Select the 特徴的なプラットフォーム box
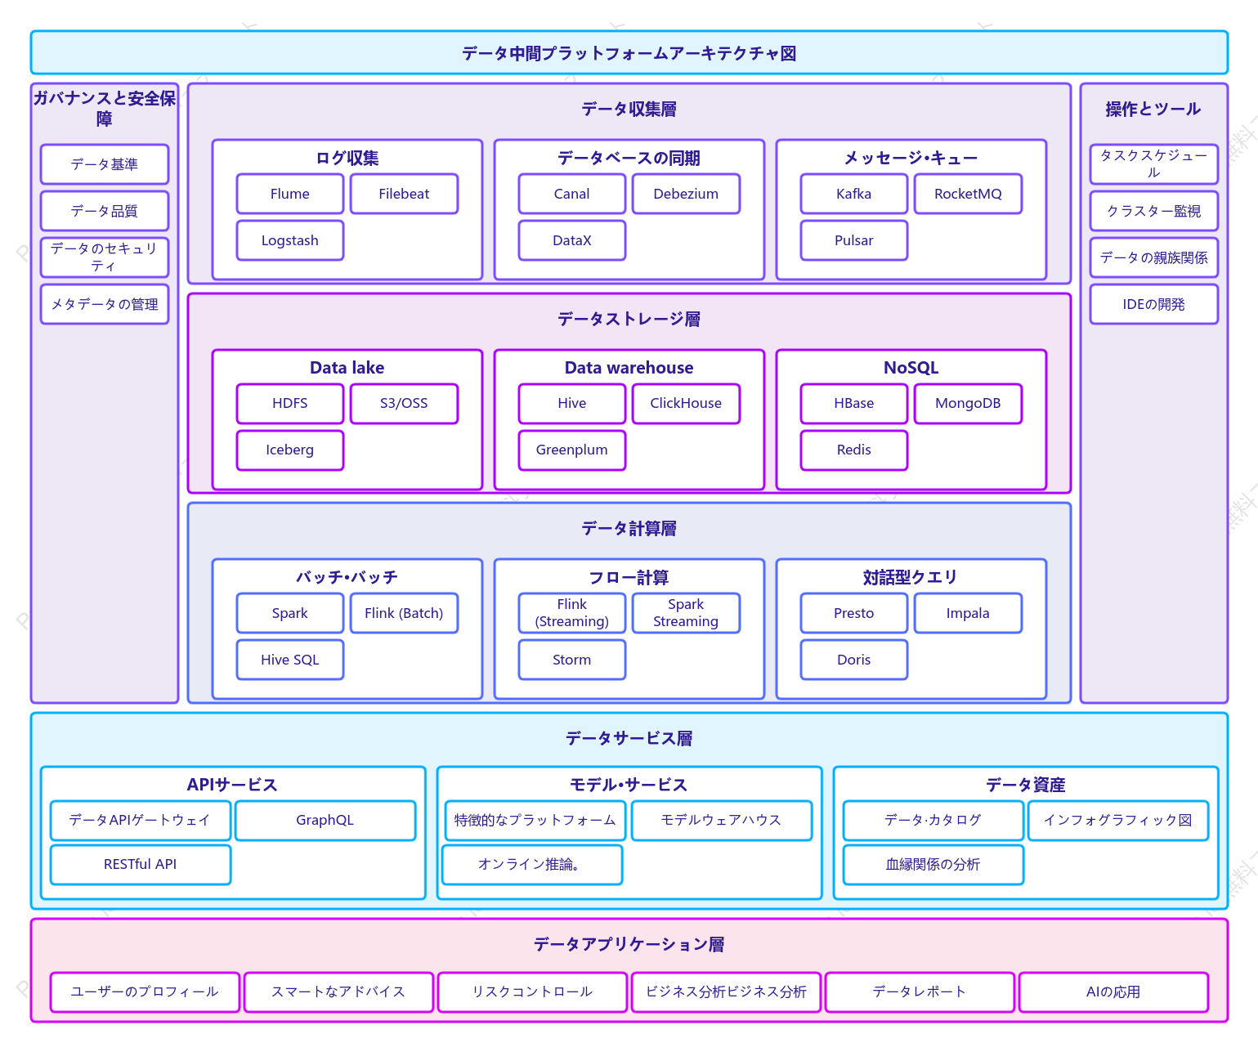The height and width of the screenshot is (1052, 1258). point(535,820)
